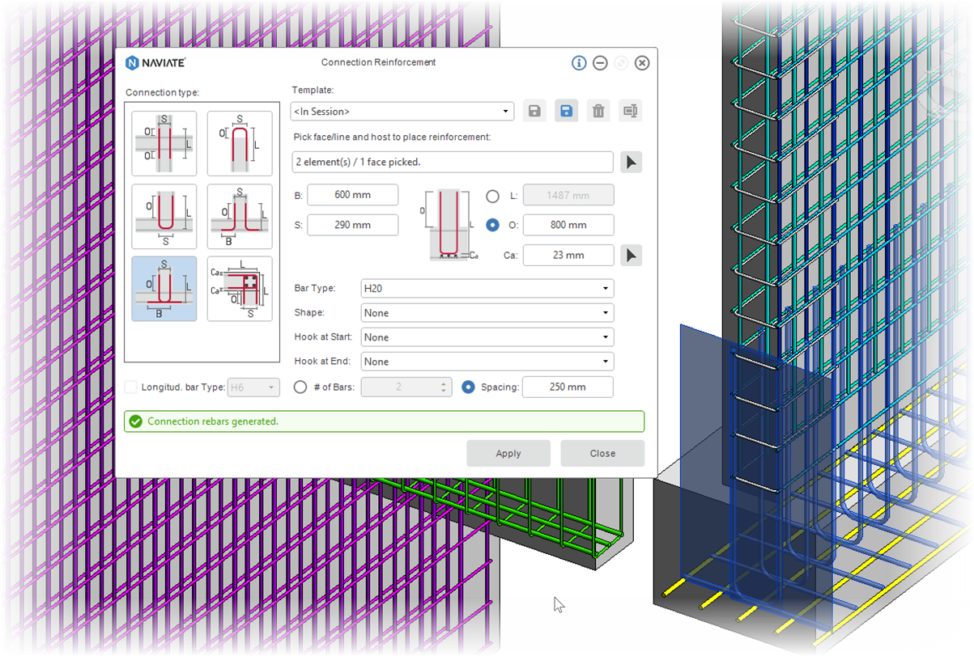Screen dimensions: 974x656
Task: Click the rename template icon
Action: point(630,111)
